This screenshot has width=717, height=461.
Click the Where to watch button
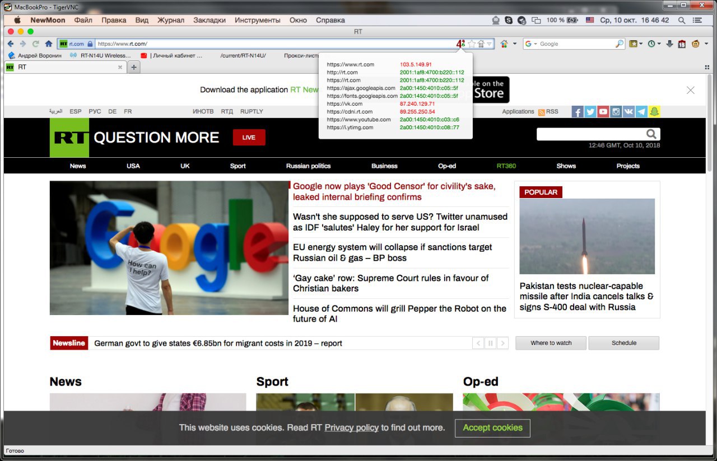pyautogui.click(x=551, y=343)
